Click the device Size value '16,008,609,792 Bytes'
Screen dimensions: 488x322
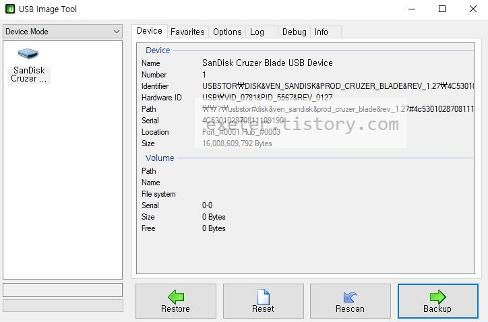237,143
